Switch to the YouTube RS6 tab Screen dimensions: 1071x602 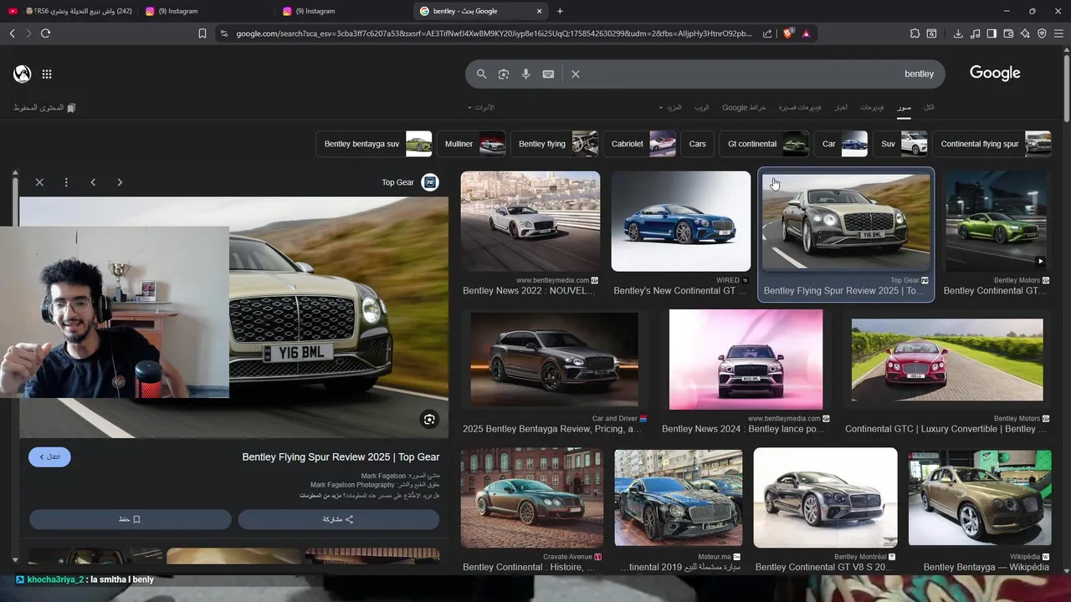(x=70, y=11)
